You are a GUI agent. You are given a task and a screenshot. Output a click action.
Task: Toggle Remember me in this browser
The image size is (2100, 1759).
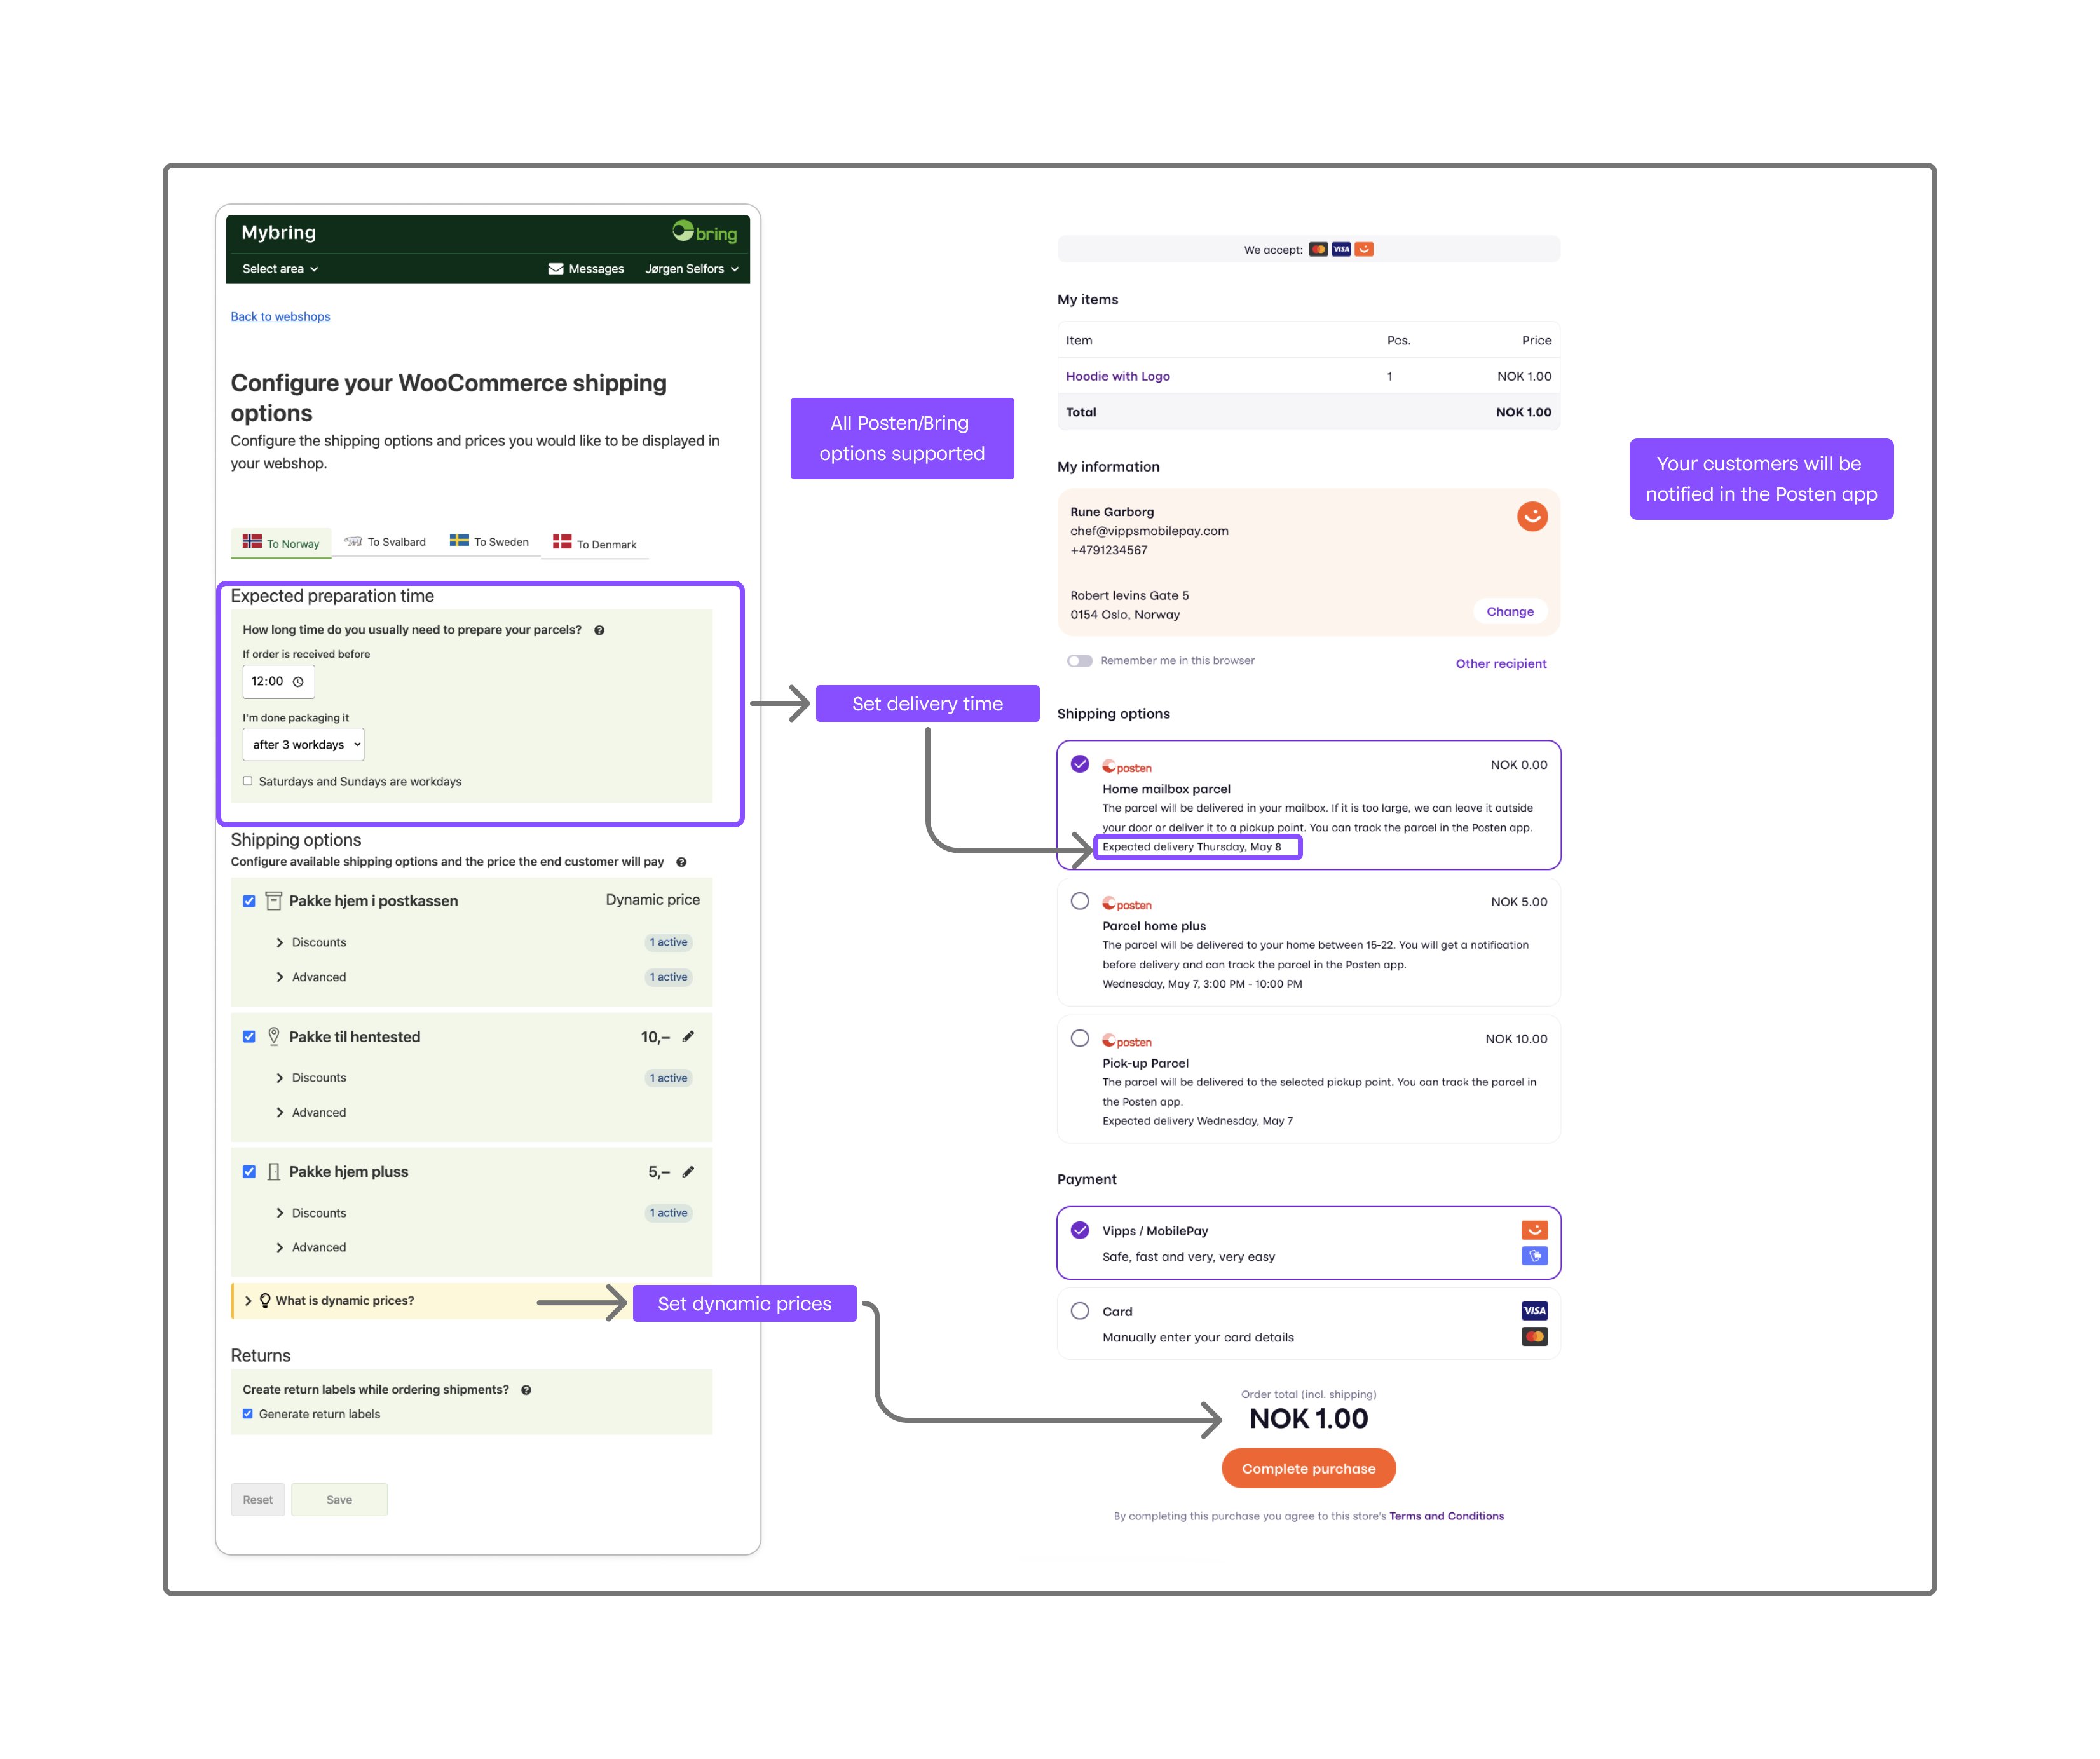coord(1080,660)
